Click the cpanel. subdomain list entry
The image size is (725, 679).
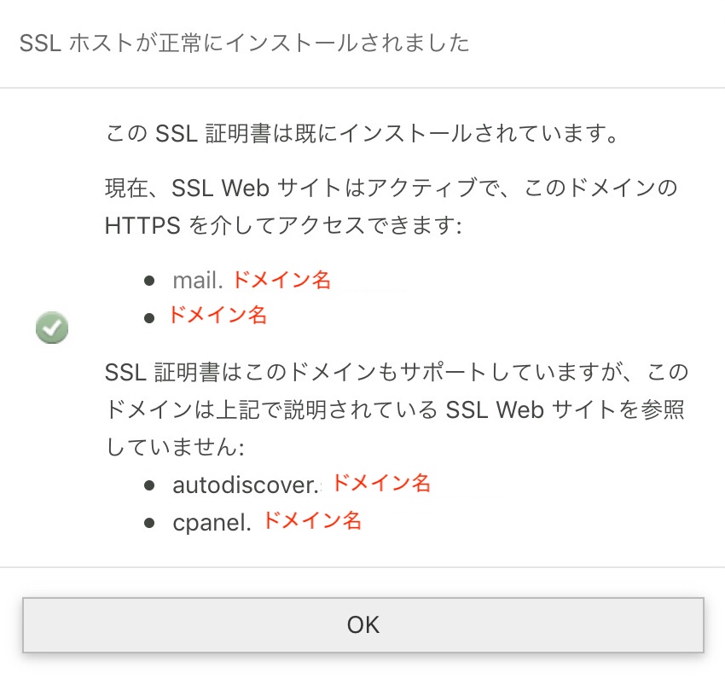click(267, 522)
